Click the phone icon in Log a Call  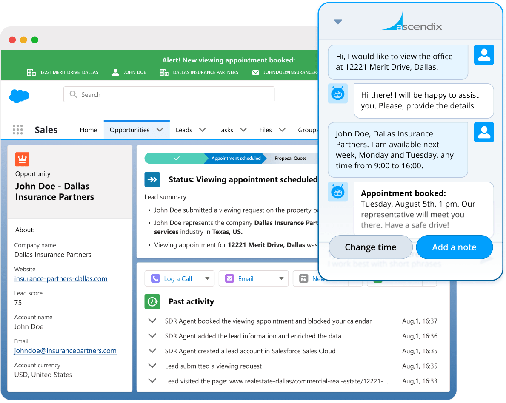[155, 278]
